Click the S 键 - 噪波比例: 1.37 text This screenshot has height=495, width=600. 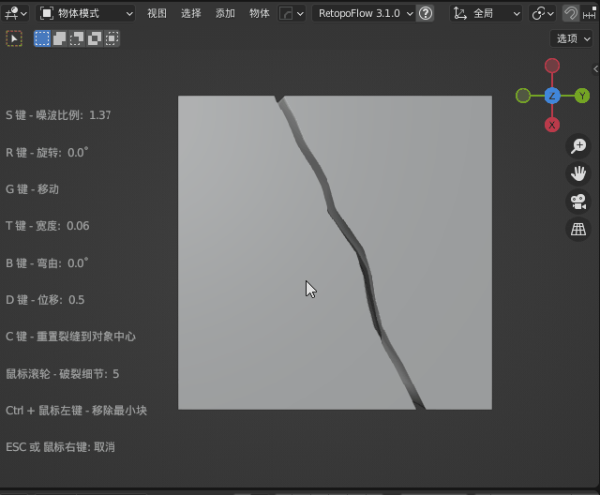pyautogui.click(x=58, y=115)
